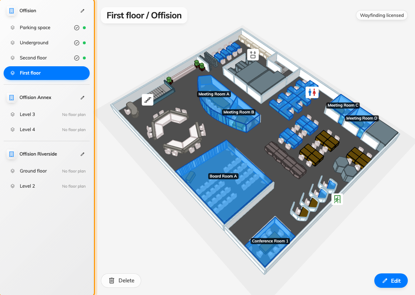The image size is (415, 295).
Task: Click pencil icon beside Offision Riverside
Action: [82, 154]
